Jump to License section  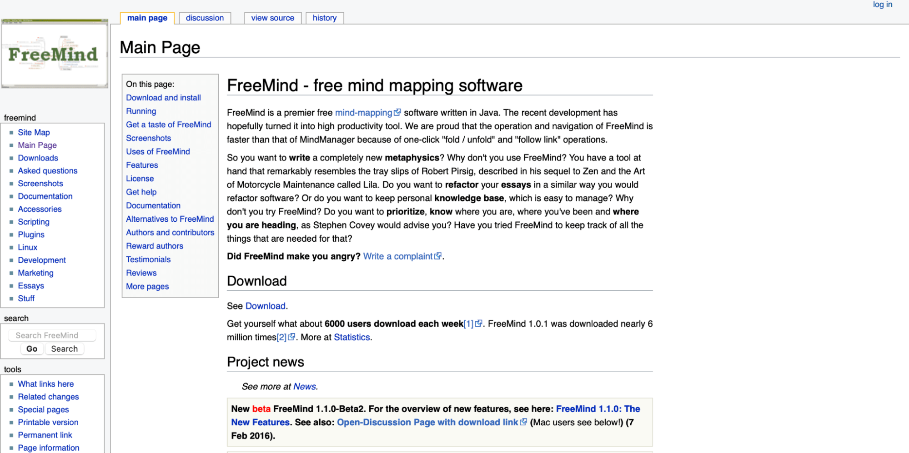140,179
